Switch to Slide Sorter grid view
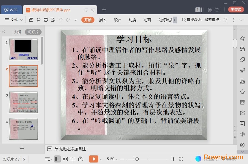 click(x=65, y=159)
